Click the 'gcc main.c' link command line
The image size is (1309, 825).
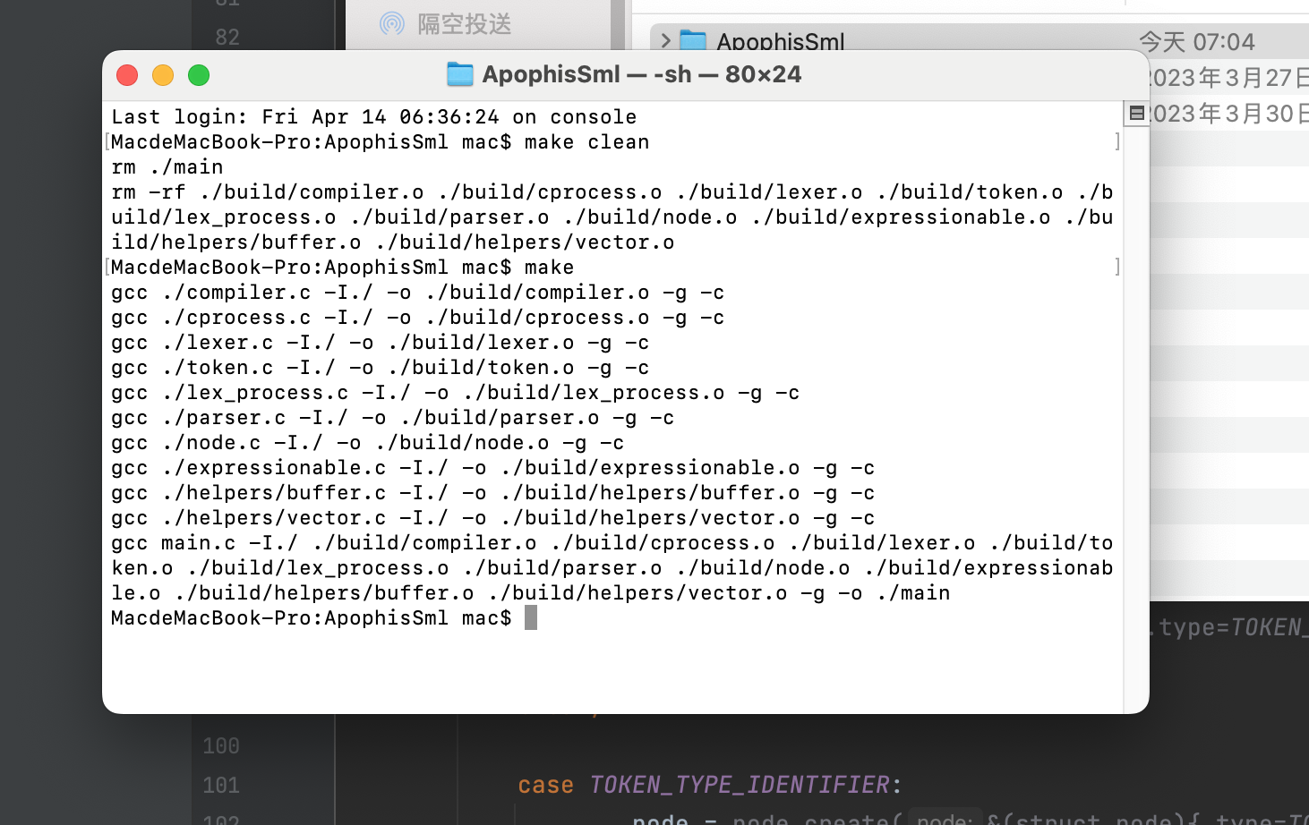pyautogui.click(x=612, y=567)
